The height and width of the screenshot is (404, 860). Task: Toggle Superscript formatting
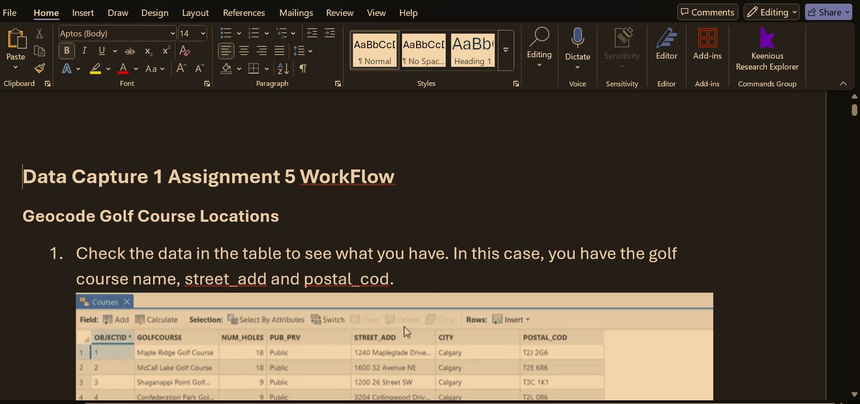[x=166, y=51]
